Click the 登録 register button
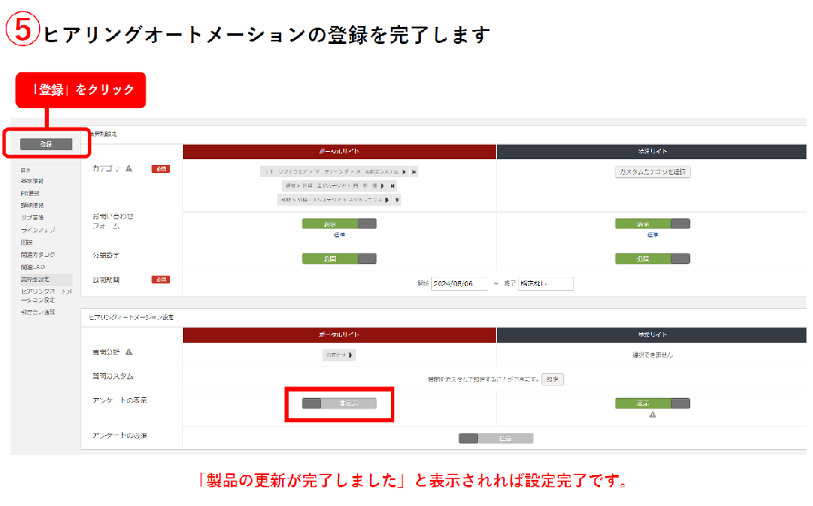813x506 pixels. (x=46, y=144)
